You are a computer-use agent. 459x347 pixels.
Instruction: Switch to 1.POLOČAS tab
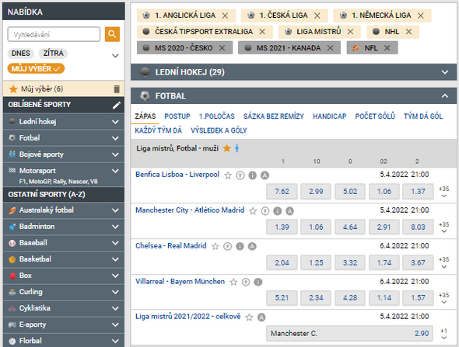216,116
